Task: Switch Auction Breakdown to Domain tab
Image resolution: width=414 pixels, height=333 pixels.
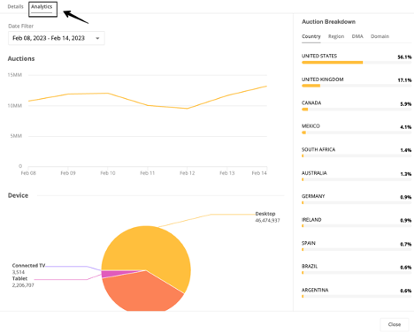Action: tap(379, 36)
